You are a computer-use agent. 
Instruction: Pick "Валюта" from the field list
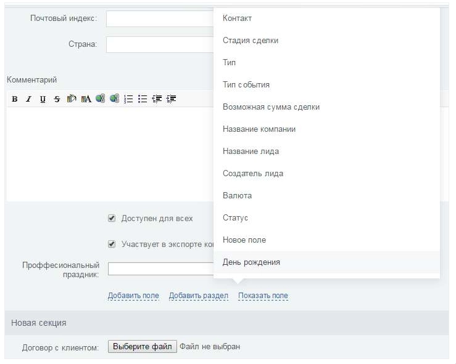pos(237,196)
